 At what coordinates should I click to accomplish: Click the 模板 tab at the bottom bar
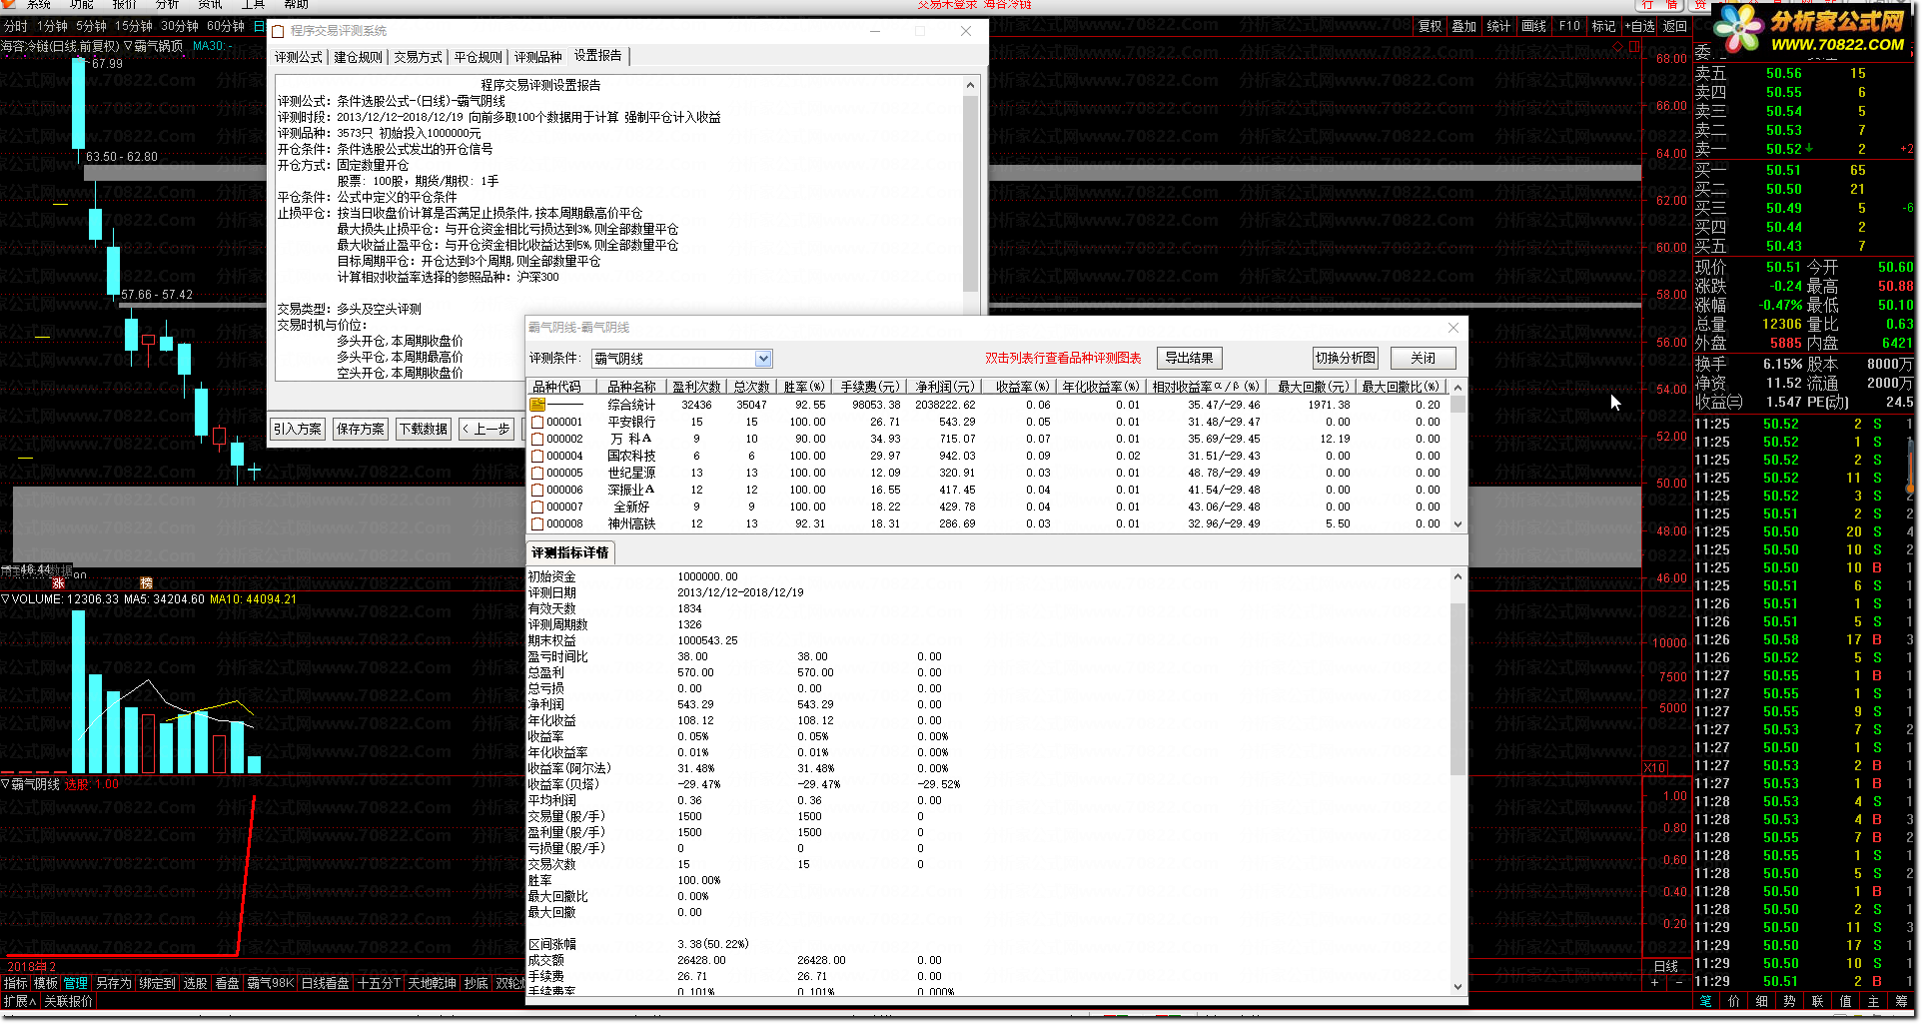[45, 984]
